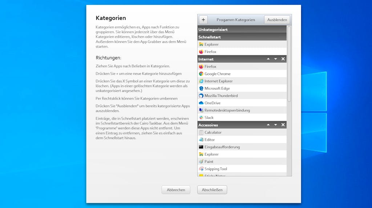Screen dimensions: 372x208
Task: Click Explorer icon under Accesoires
Action: coord(201,154)
